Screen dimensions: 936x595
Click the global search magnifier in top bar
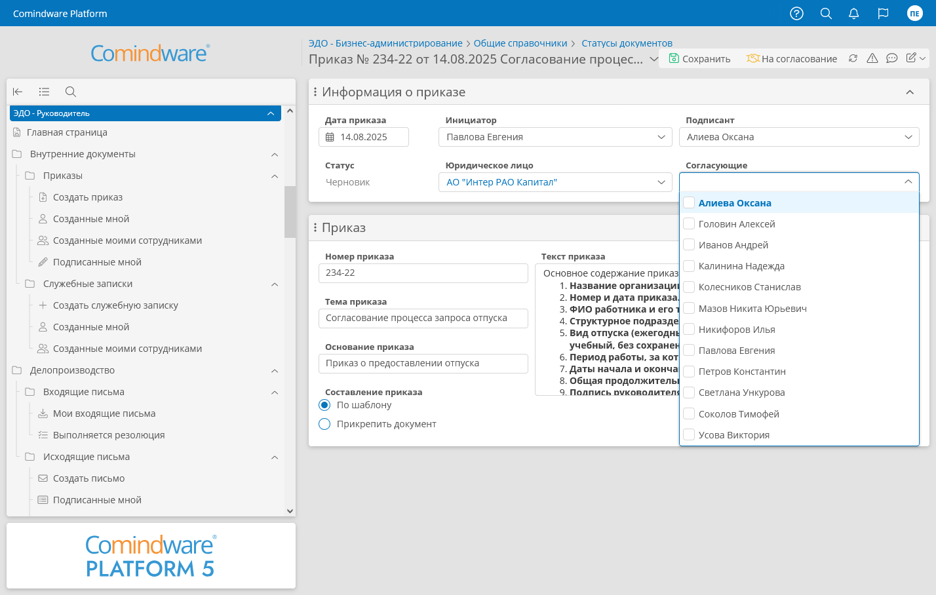click(826, 13)
